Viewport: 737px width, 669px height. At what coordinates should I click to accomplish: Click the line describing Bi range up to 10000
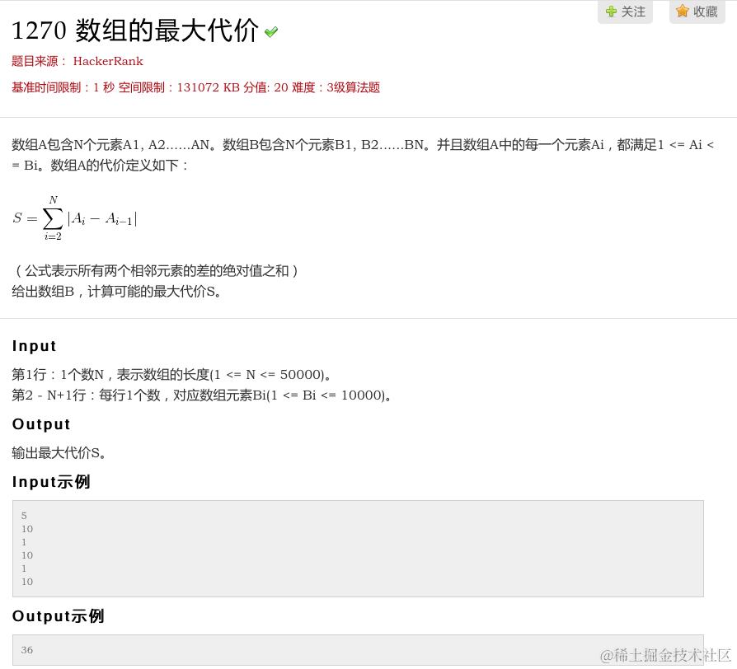[202, 395]
